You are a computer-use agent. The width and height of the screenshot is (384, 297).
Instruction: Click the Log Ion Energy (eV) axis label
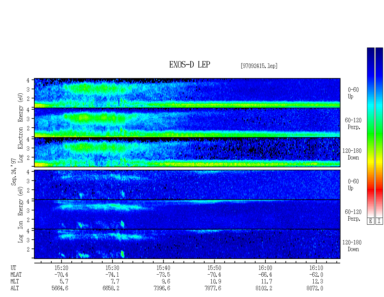tap(21, 215)
